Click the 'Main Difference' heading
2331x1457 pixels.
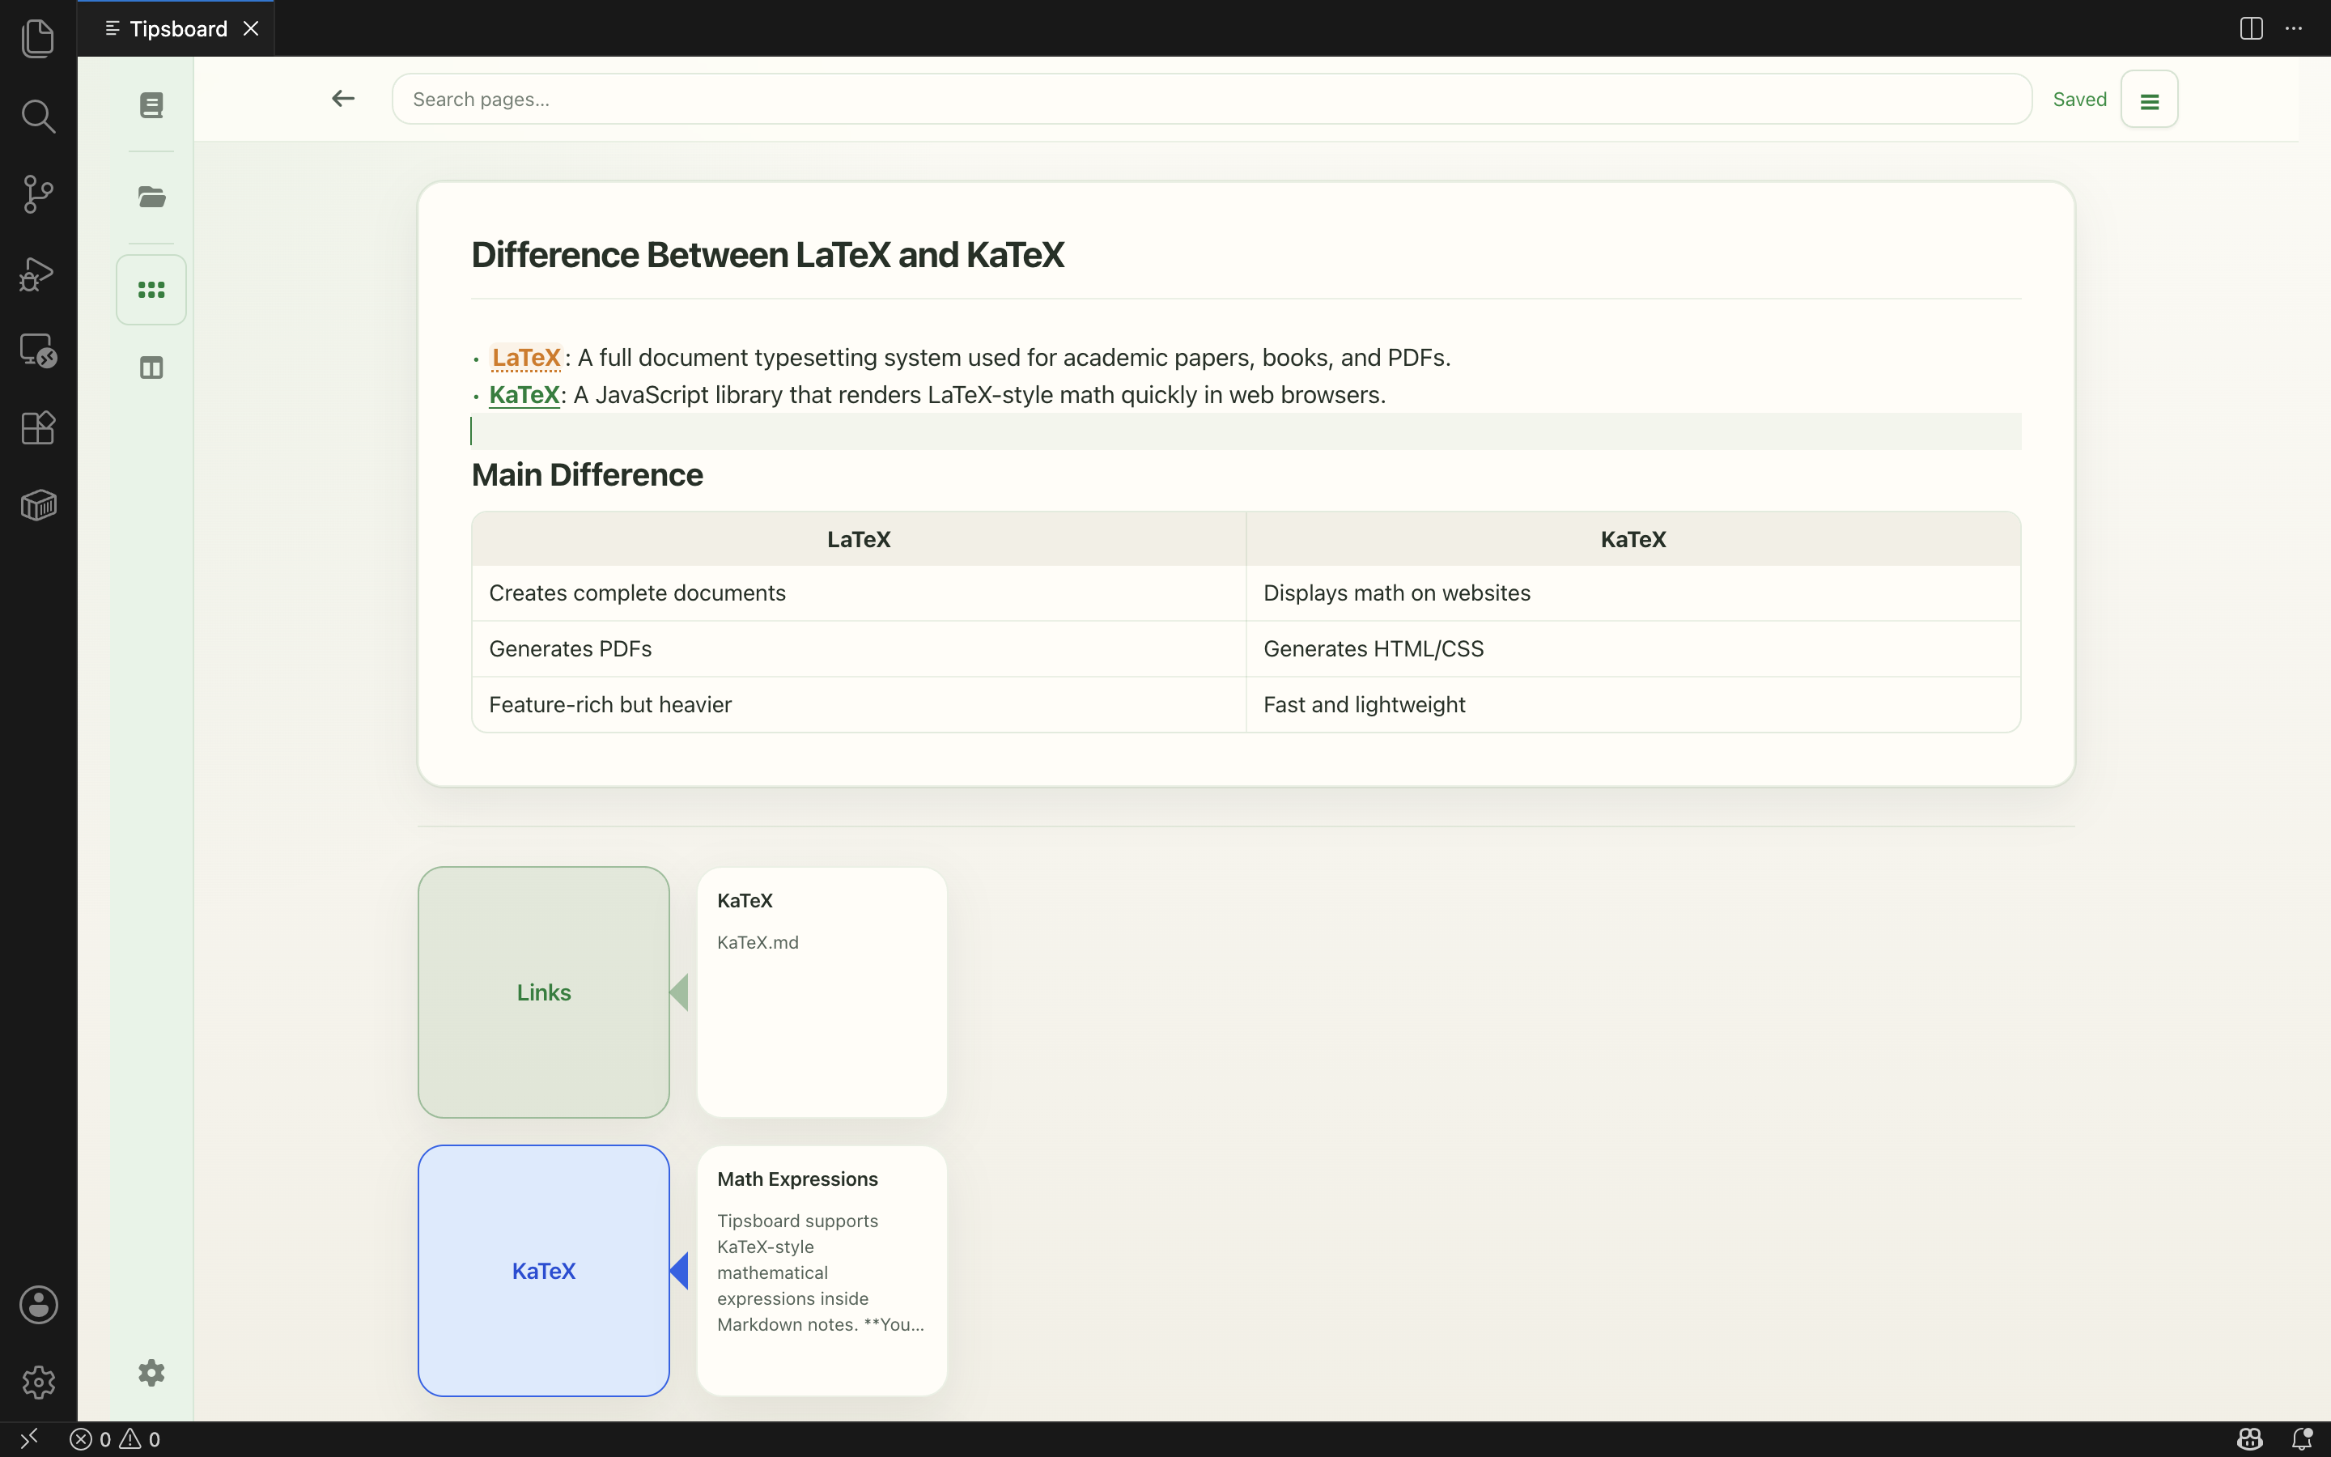click(x=588, y=475)
